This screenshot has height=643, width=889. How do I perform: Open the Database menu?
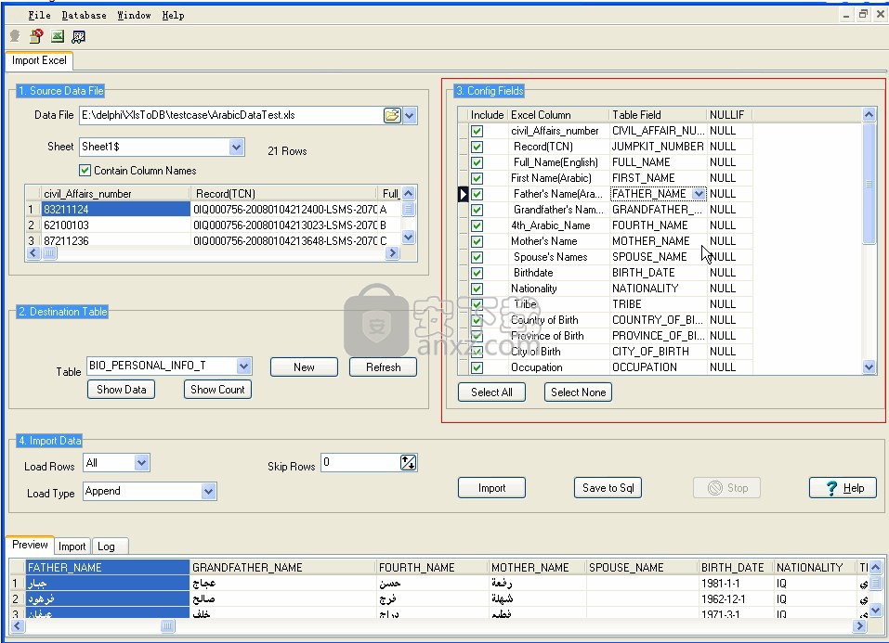(x=84, y=15)
